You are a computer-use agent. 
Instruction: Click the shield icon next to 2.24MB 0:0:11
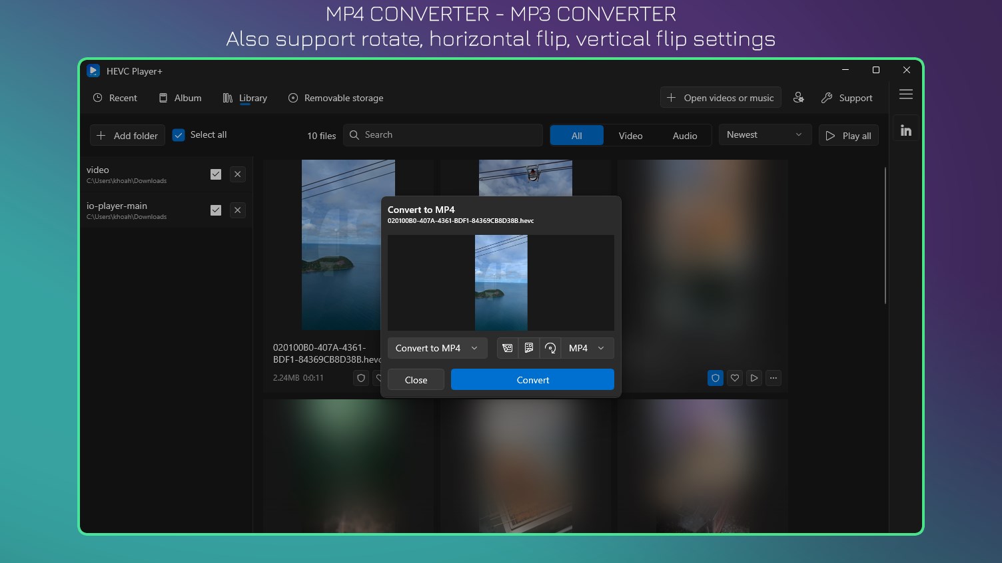coord(361,378)
